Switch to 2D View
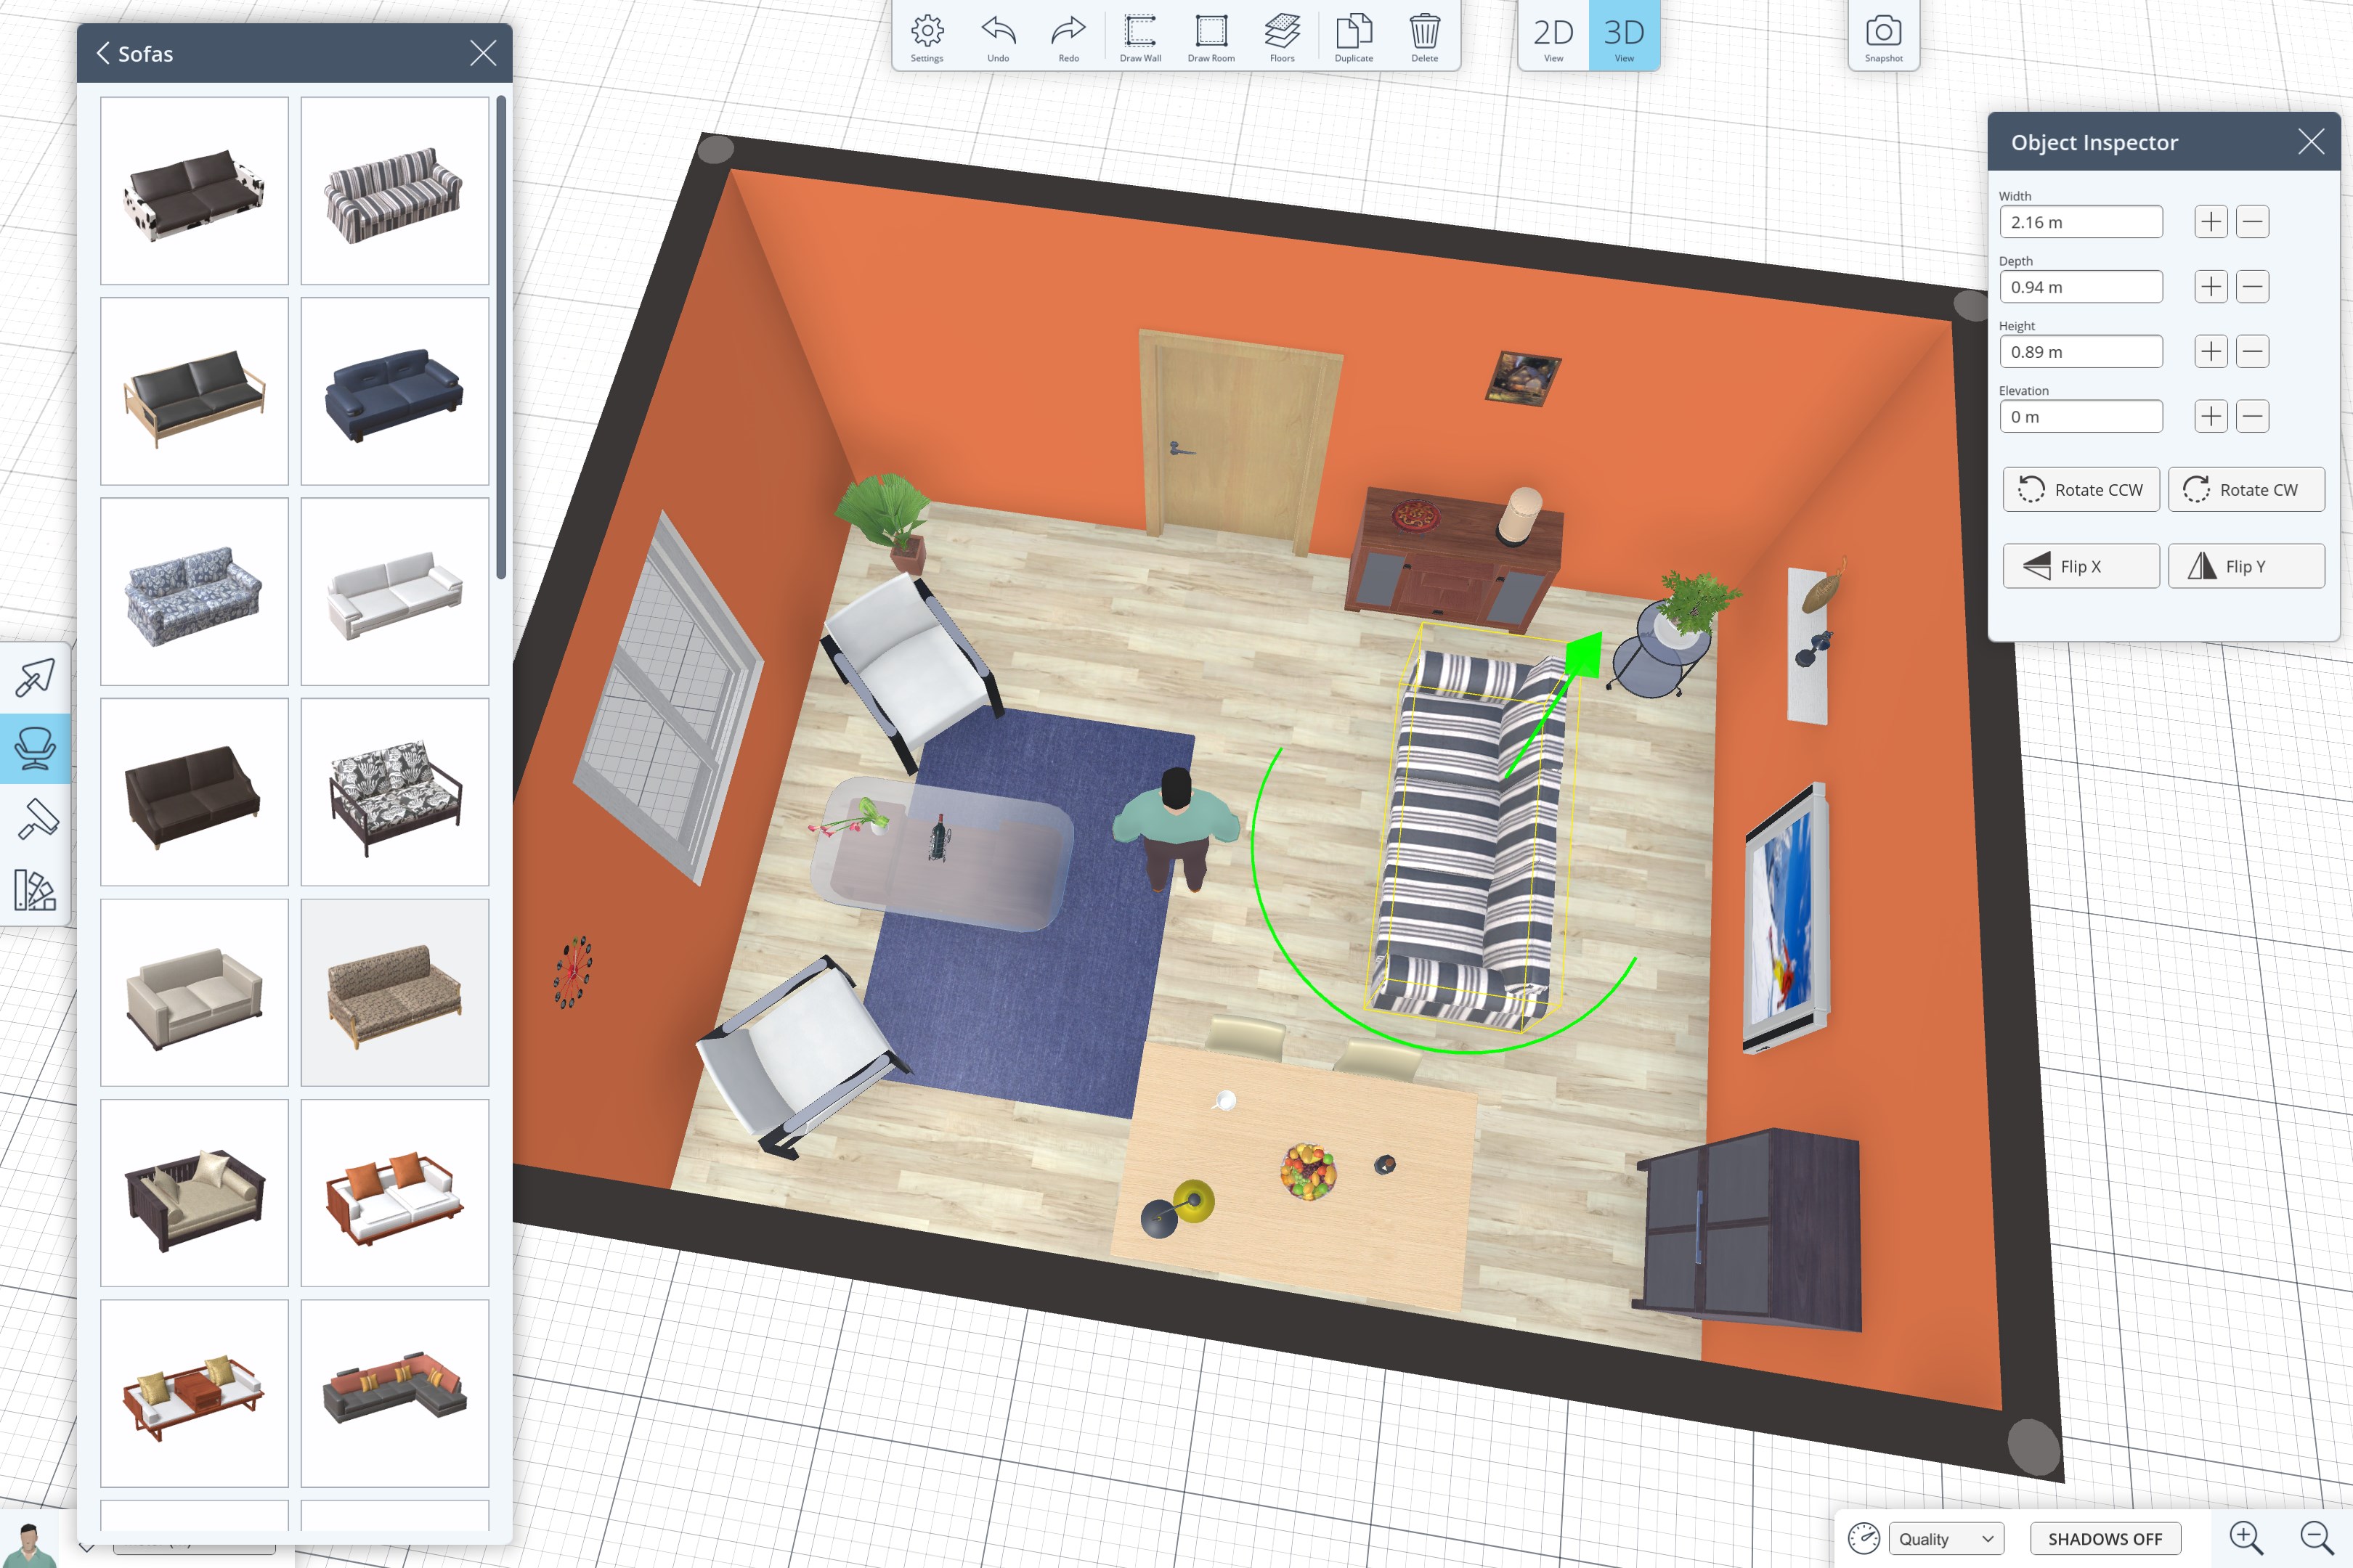The image size is (2353, 1568). click(x=1553, y=36)
